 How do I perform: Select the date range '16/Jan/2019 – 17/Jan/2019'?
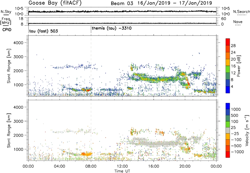pos(175,3)
